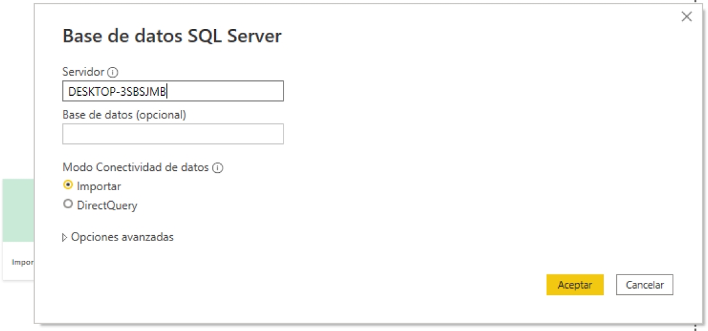Select the Importar radio button
Image resolution: width=708 pixels, height=331 pixels.
tap(68, 185)
